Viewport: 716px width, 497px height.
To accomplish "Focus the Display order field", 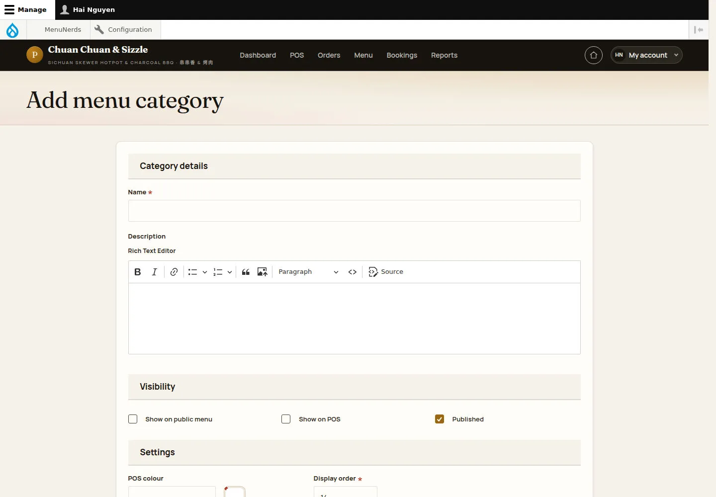I will [345, 492].
